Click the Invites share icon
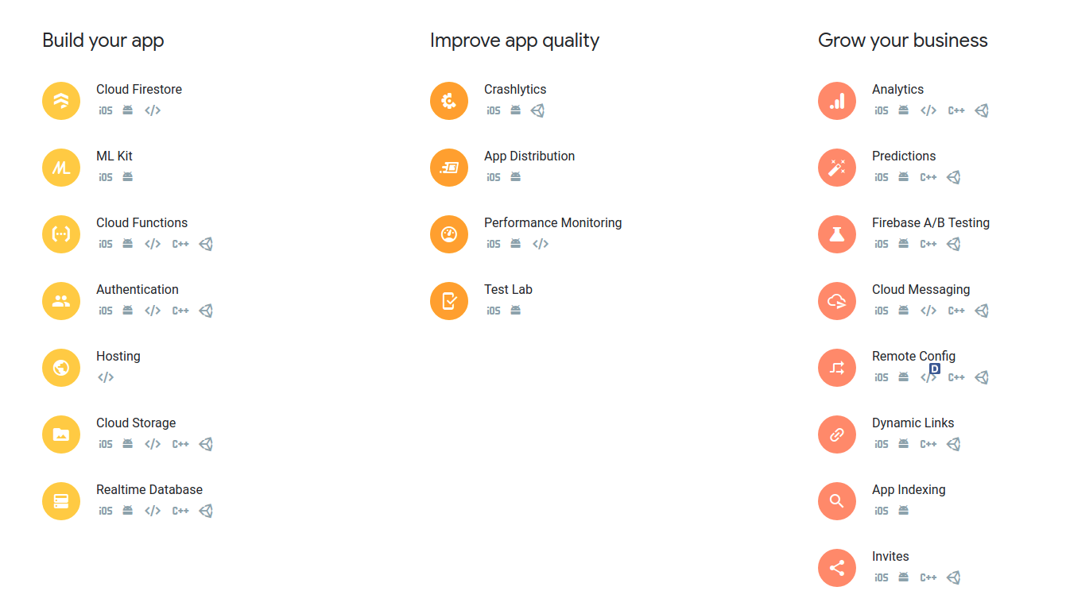1066x610 pixels. click(x=837, y=568)
